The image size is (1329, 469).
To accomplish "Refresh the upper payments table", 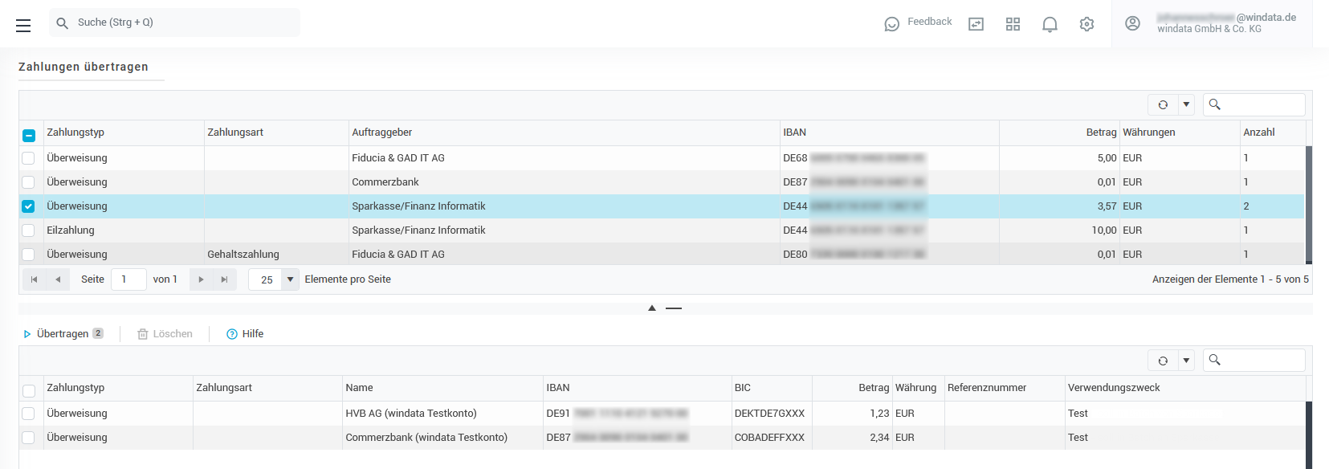I will tap(1163, 105).
